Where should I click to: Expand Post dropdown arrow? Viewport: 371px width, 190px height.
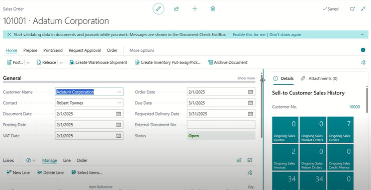(28, 62)
